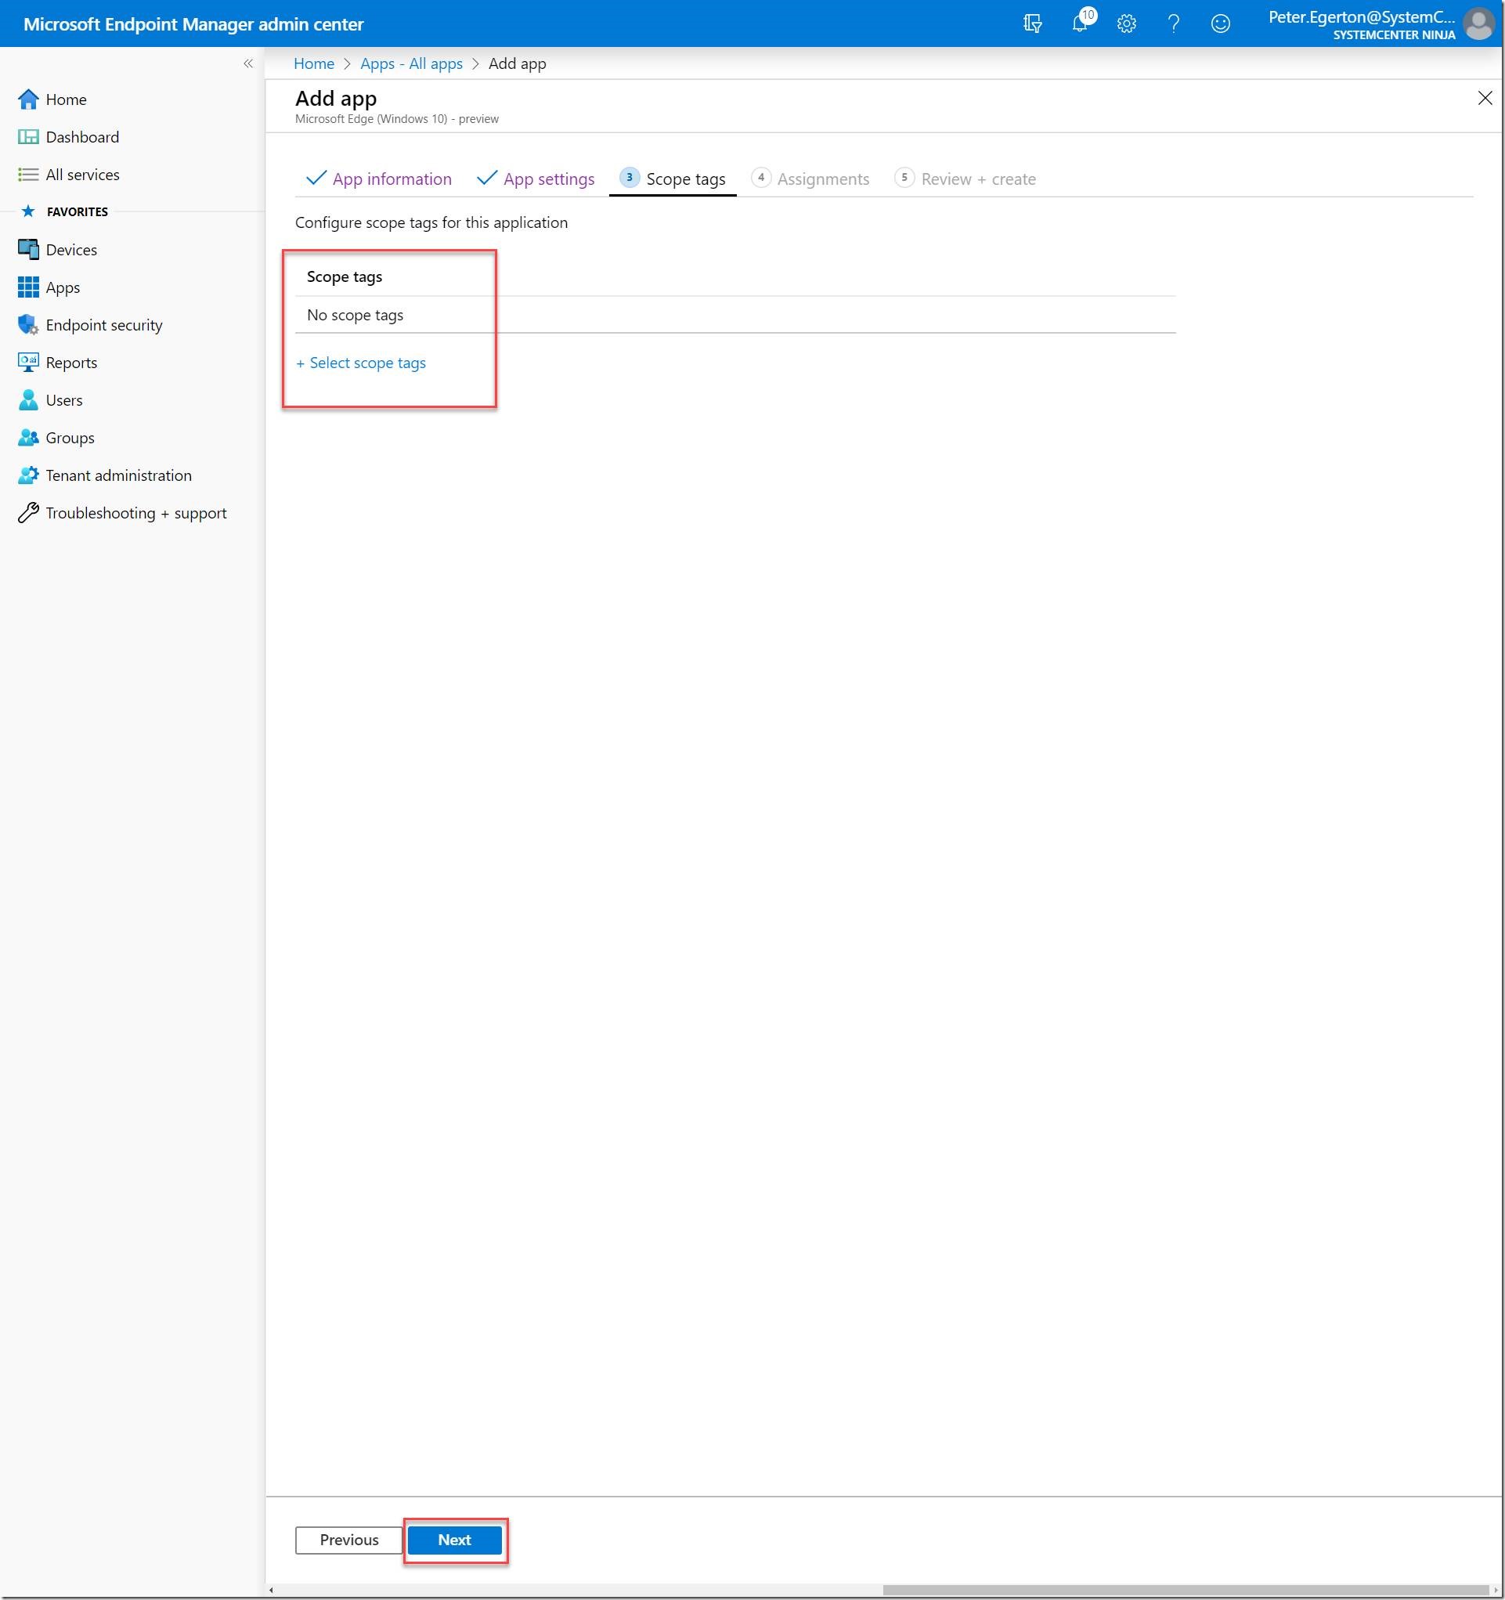
Task: Collapse the left navigation menu
Action: (248, 63)
